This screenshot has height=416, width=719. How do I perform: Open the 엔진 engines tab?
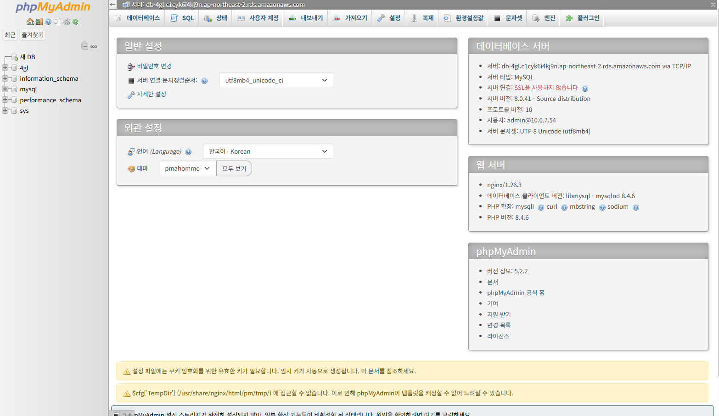click(x=544, y=18)
